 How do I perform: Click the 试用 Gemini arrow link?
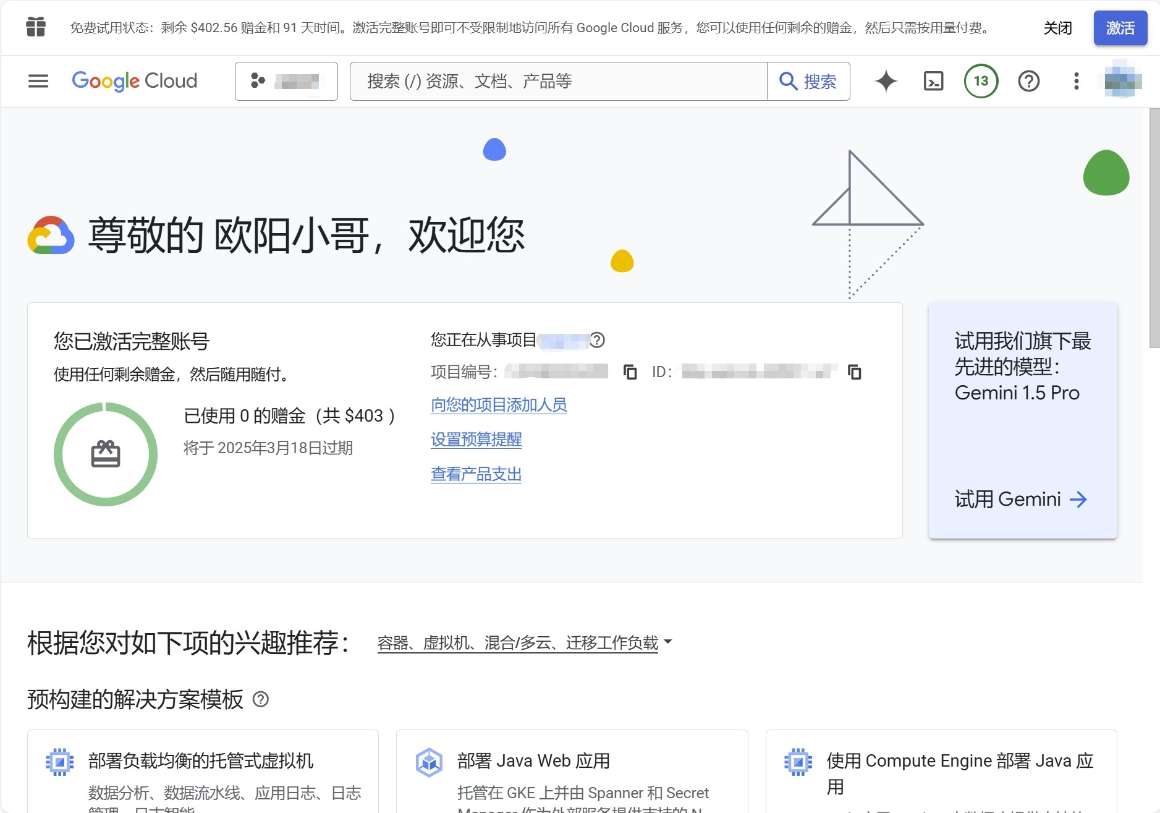(x=1020, y=500)
